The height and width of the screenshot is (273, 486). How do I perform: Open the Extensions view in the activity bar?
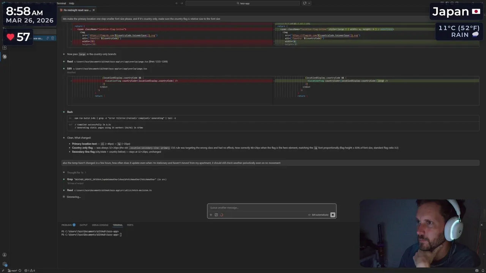click(x=5, y=48)
